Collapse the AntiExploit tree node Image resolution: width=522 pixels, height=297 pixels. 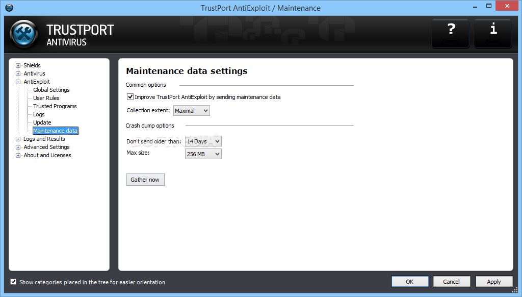(x=18, y=82)
